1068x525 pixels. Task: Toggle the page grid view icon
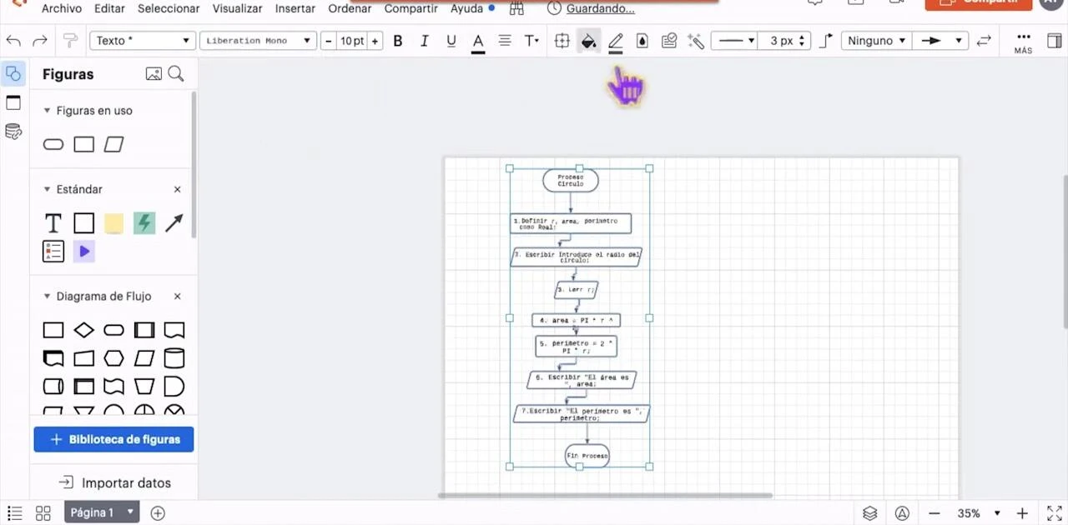tap(43, 513)
